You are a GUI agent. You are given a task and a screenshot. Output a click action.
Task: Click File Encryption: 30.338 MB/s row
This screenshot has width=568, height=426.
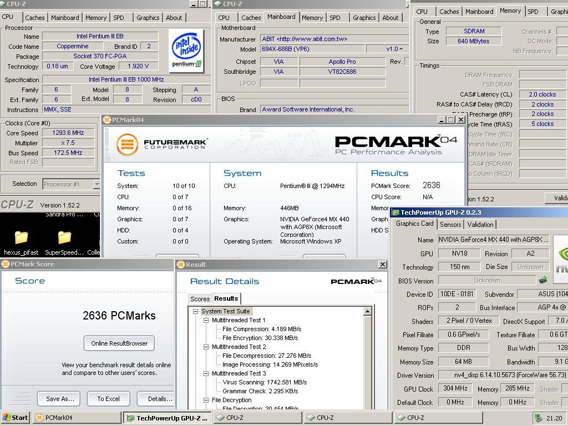point(260,338)
